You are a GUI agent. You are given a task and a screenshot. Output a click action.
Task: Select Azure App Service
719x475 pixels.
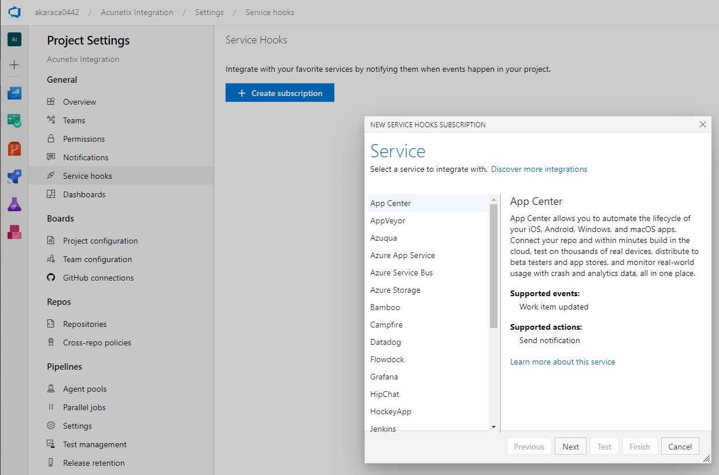click(x=429, y=255)
